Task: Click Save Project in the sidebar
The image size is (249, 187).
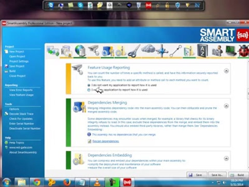Action: [17, 66]
